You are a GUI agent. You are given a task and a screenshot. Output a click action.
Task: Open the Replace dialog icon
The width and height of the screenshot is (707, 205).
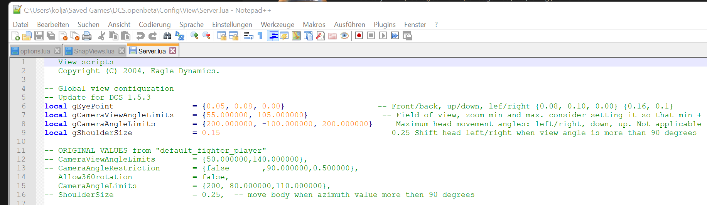pos(179,36)
